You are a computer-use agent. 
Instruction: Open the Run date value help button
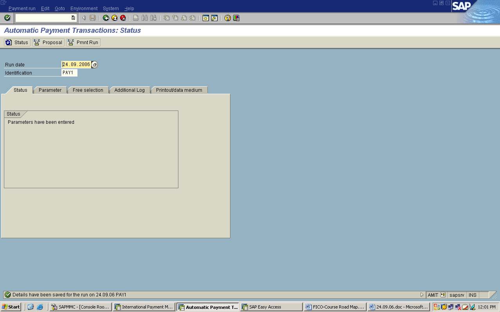coord(94,65)
